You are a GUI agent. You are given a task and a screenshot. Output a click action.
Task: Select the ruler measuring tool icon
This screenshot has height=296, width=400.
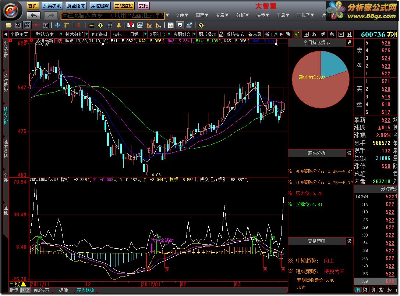pyautogui.click(x=67, y=25)
